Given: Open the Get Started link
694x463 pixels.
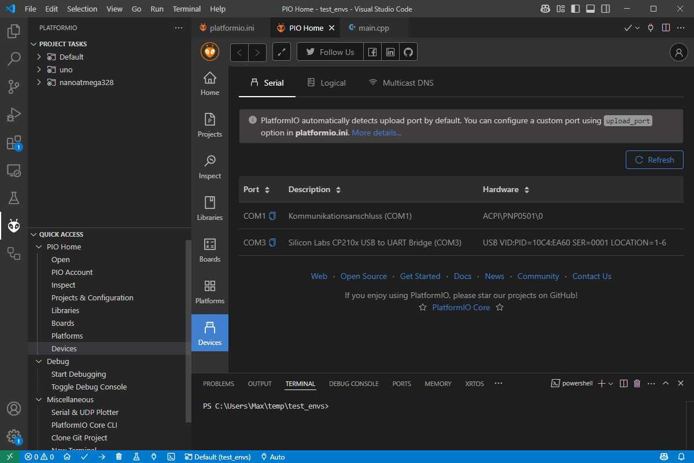Looking at the screenshot, I should pos(420,276).
